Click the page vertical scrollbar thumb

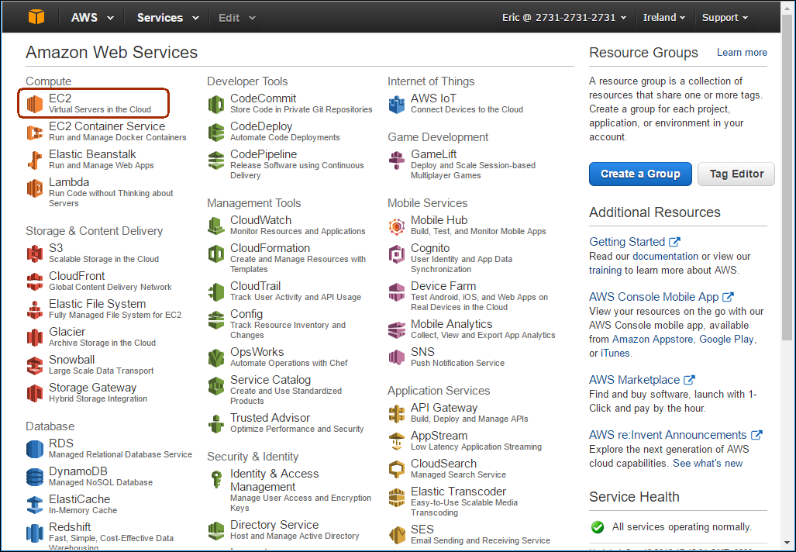pos(787,178)
